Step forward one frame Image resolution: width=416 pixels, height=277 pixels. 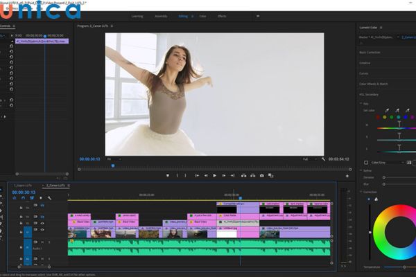point(224,175)
